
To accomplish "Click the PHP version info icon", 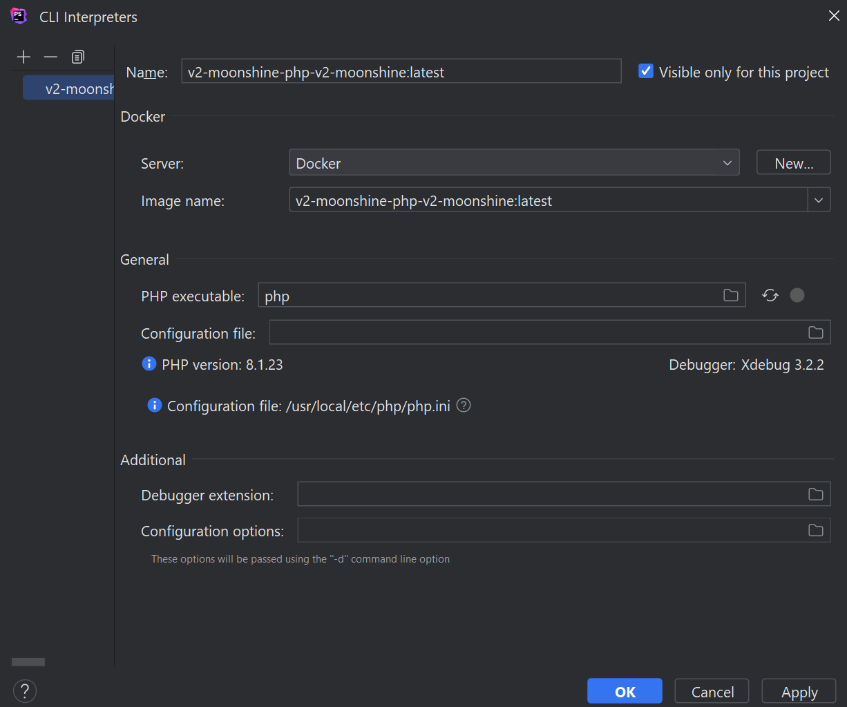I will (x=149, y=364).
